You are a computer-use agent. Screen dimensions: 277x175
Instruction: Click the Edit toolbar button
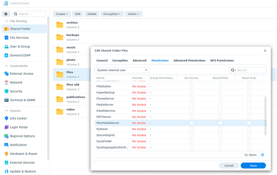click(77, 14)
